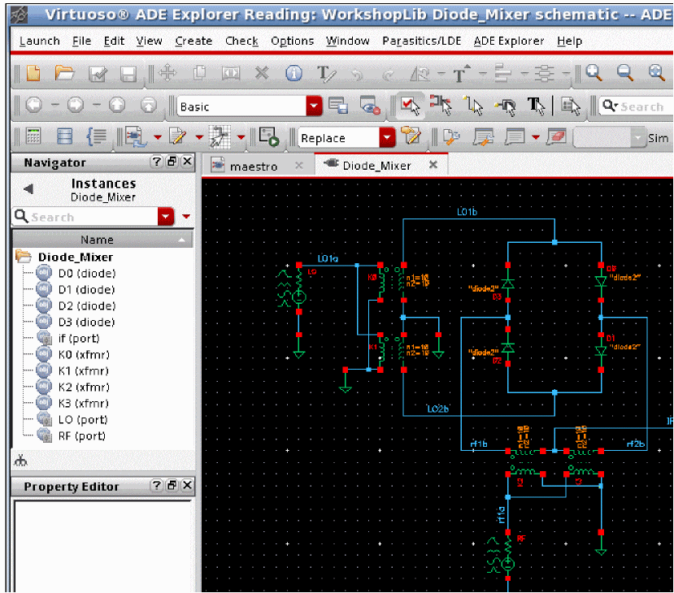Open the Parasitics/LDE menu
Viewport: 674px width, 593px height.
[422, 41]
